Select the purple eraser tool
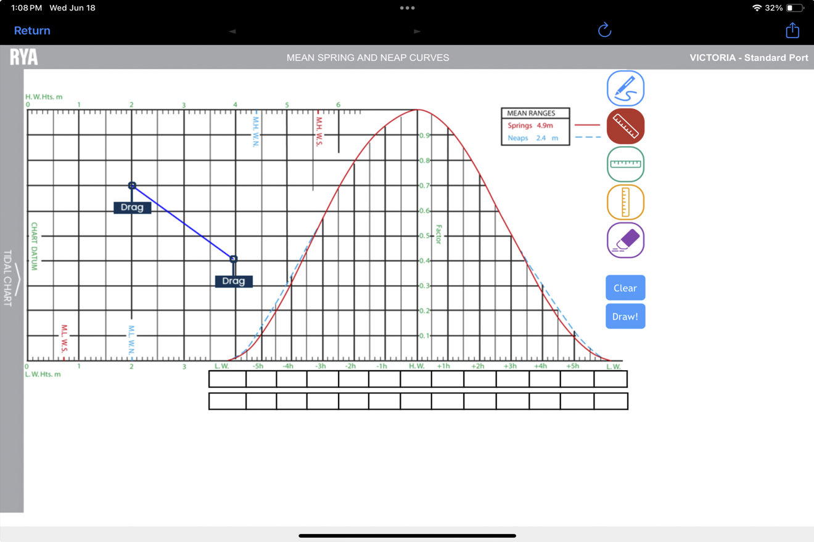This screenshot has height=542, width=814. pos(625,240)
